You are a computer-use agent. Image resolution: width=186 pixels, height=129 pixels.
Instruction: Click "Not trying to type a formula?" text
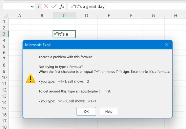pyautogui.click(x=61, y=67)
